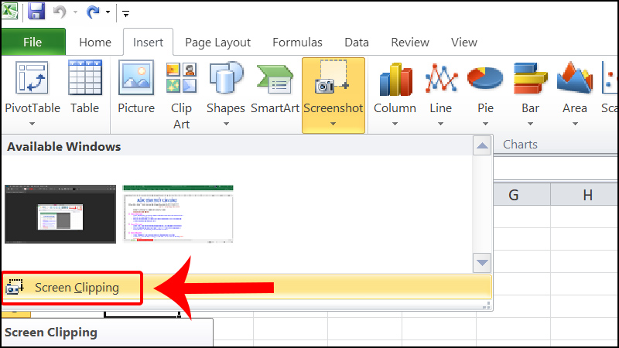619x348 pixels.
Task: Open the Customize Quick Access Toolbar arrow
Action: point(125,14)
